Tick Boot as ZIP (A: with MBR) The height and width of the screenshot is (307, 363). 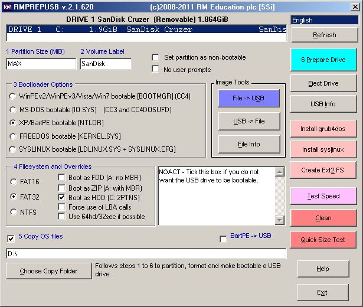[x=61, y=188]
